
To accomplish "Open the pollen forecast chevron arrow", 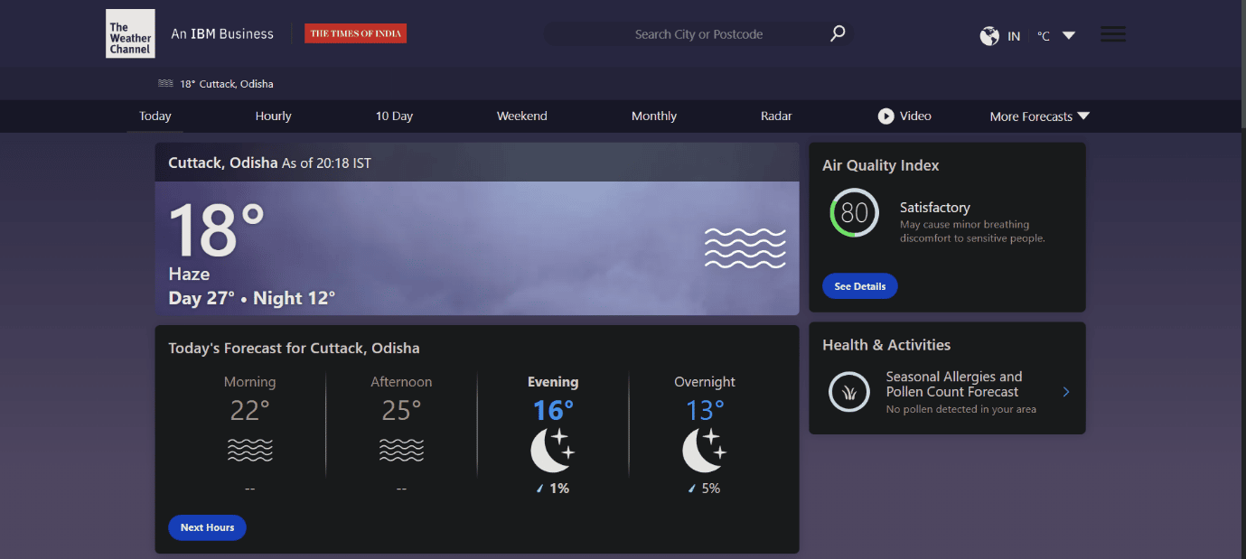I will (x=1066, y=392).
